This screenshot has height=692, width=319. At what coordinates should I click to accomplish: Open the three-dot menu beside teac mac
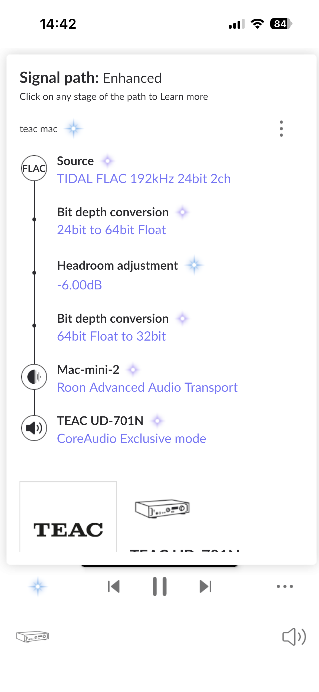click(281, 129)
